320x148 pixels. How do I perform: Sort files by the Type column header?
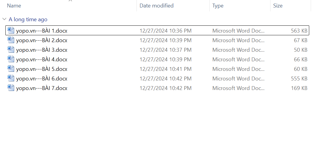(x=218, y=6)
